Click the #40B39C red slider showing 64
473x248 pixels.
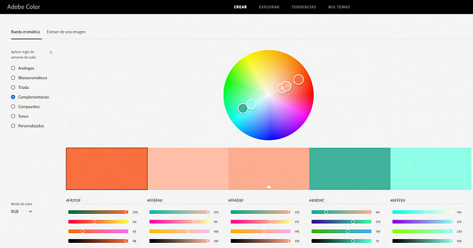coord(342,212)
